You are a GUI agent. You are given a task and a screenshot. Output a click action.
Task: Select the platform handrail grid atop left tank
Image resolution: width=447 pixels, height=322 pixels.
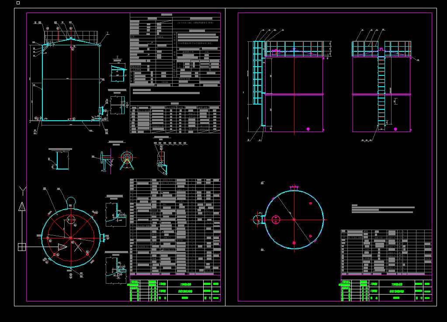[71, 36]
